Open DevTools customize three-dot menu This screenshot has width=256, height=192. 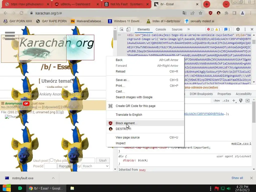[245, 29]
